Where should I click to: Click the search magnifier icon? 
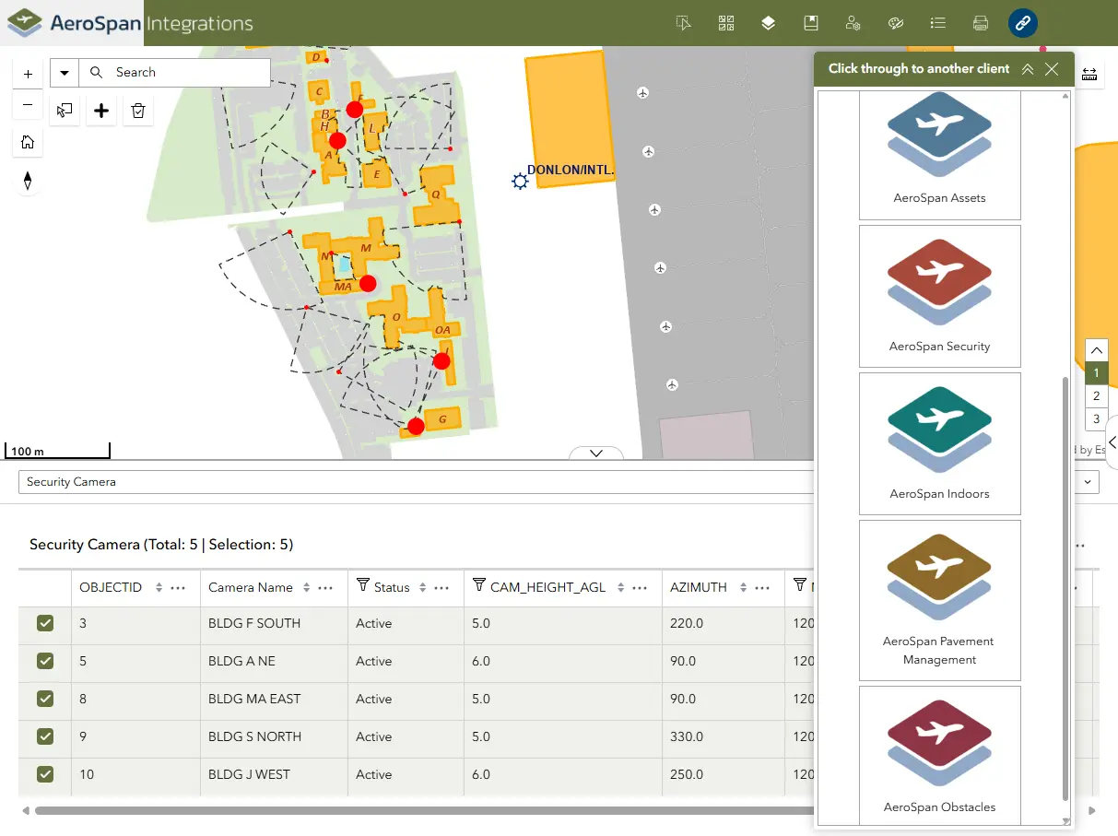coord(97,72)
